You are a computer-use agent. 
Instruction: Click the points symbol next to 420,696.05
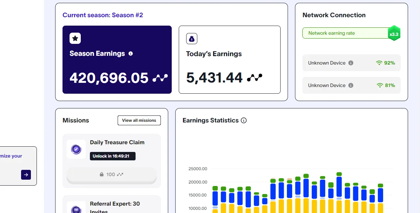[x=160, y=78]
